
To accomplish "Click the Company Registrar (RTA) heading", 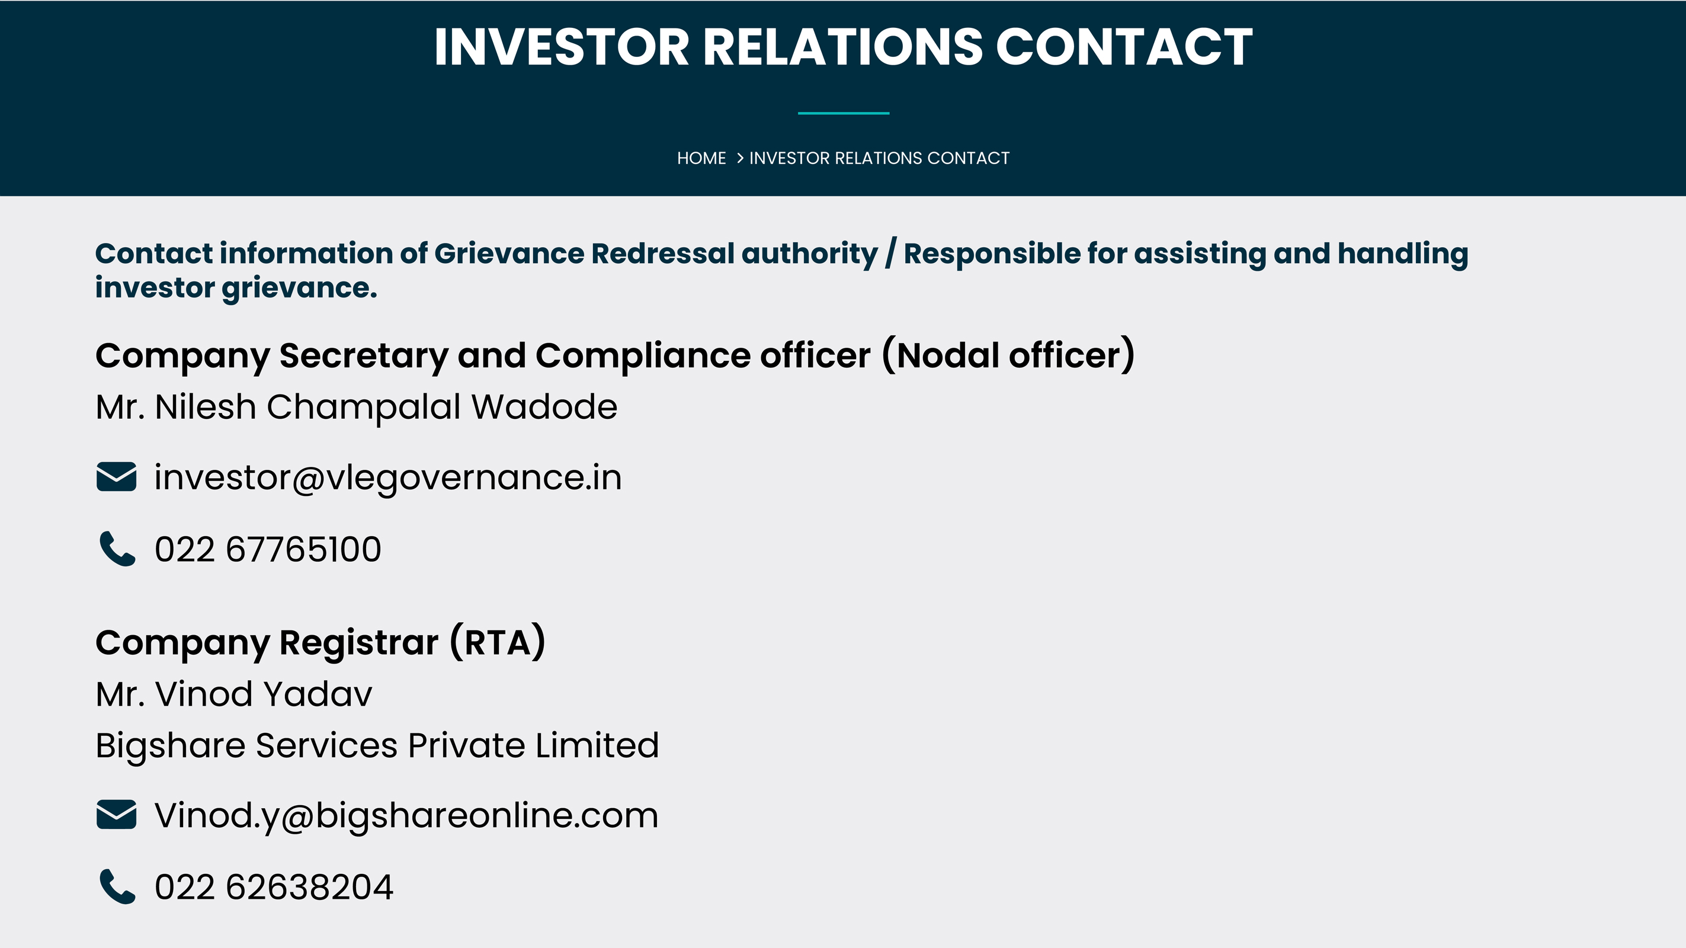I will click(x=320, y=642).
